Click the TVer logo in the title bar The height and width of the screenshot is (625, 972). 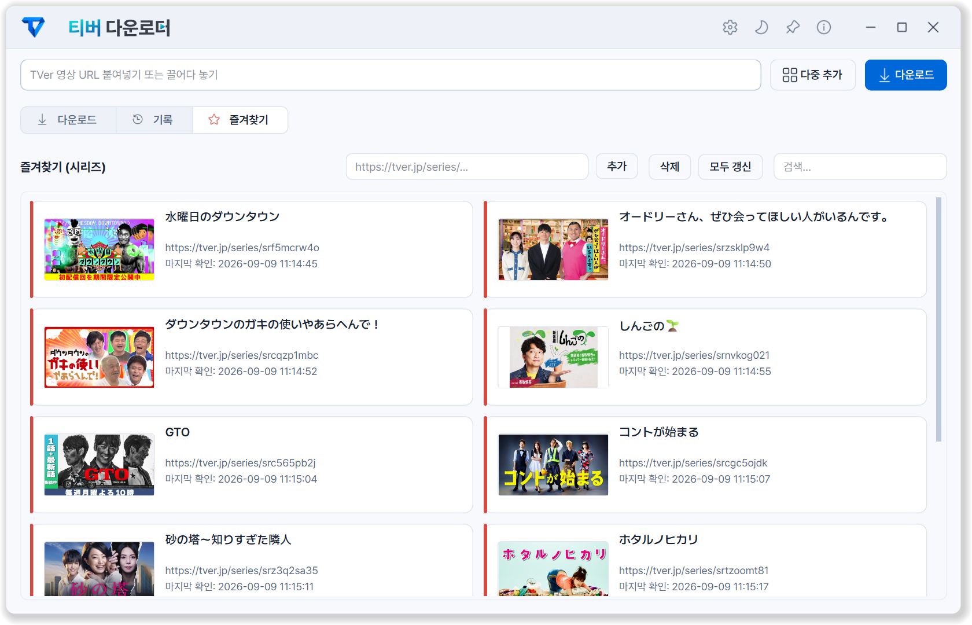33,27
